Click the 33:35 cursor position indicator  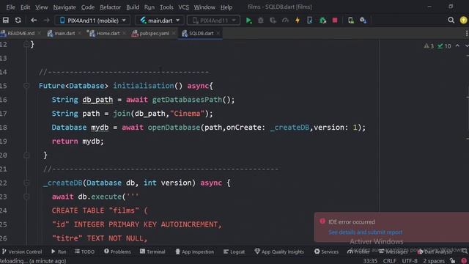point(370,261)
